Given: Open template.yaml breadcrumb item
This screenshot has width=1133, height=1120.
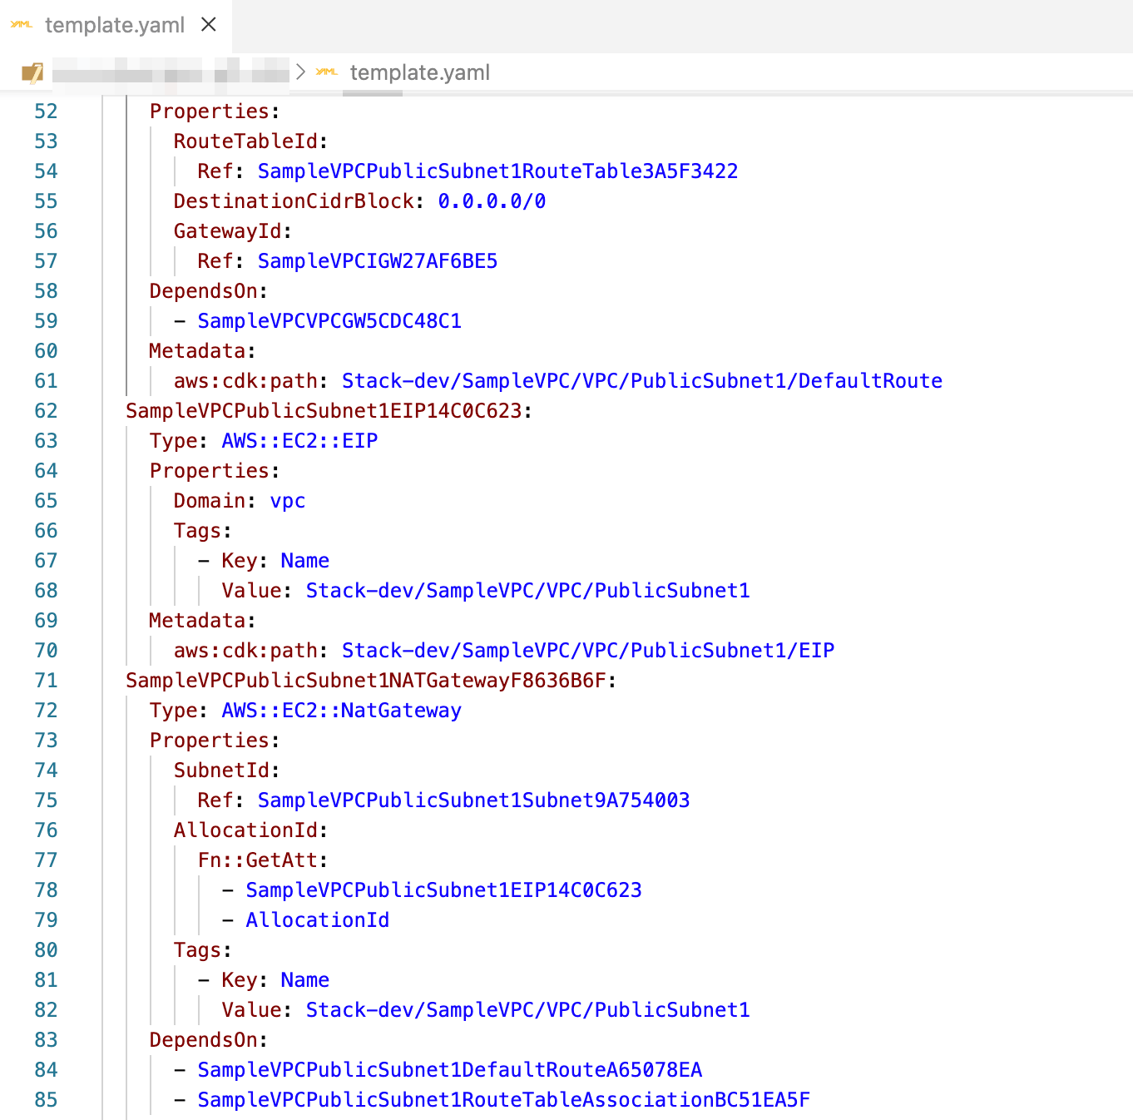Looking at the screenshot, I should click(x=419, y=73).
